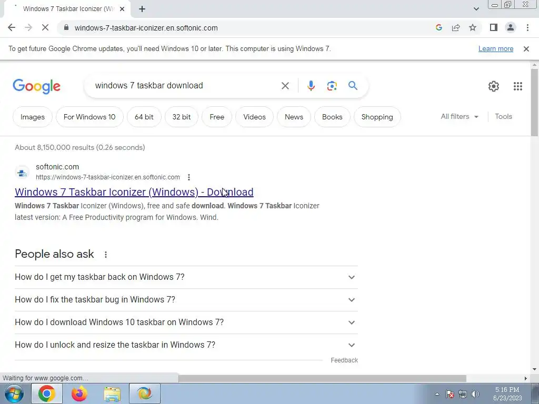539x404 pixels.
Task: Expand How do I fix the taskbar bug
Action: 186,299
